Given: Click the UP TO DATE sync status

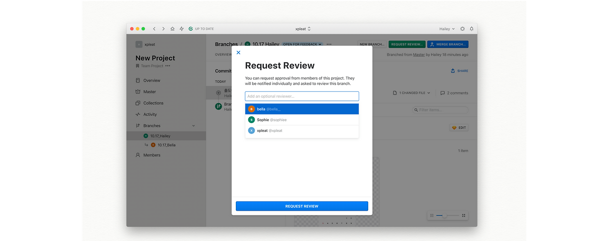Looking at the screenshot, I should [x=201, y=29].
